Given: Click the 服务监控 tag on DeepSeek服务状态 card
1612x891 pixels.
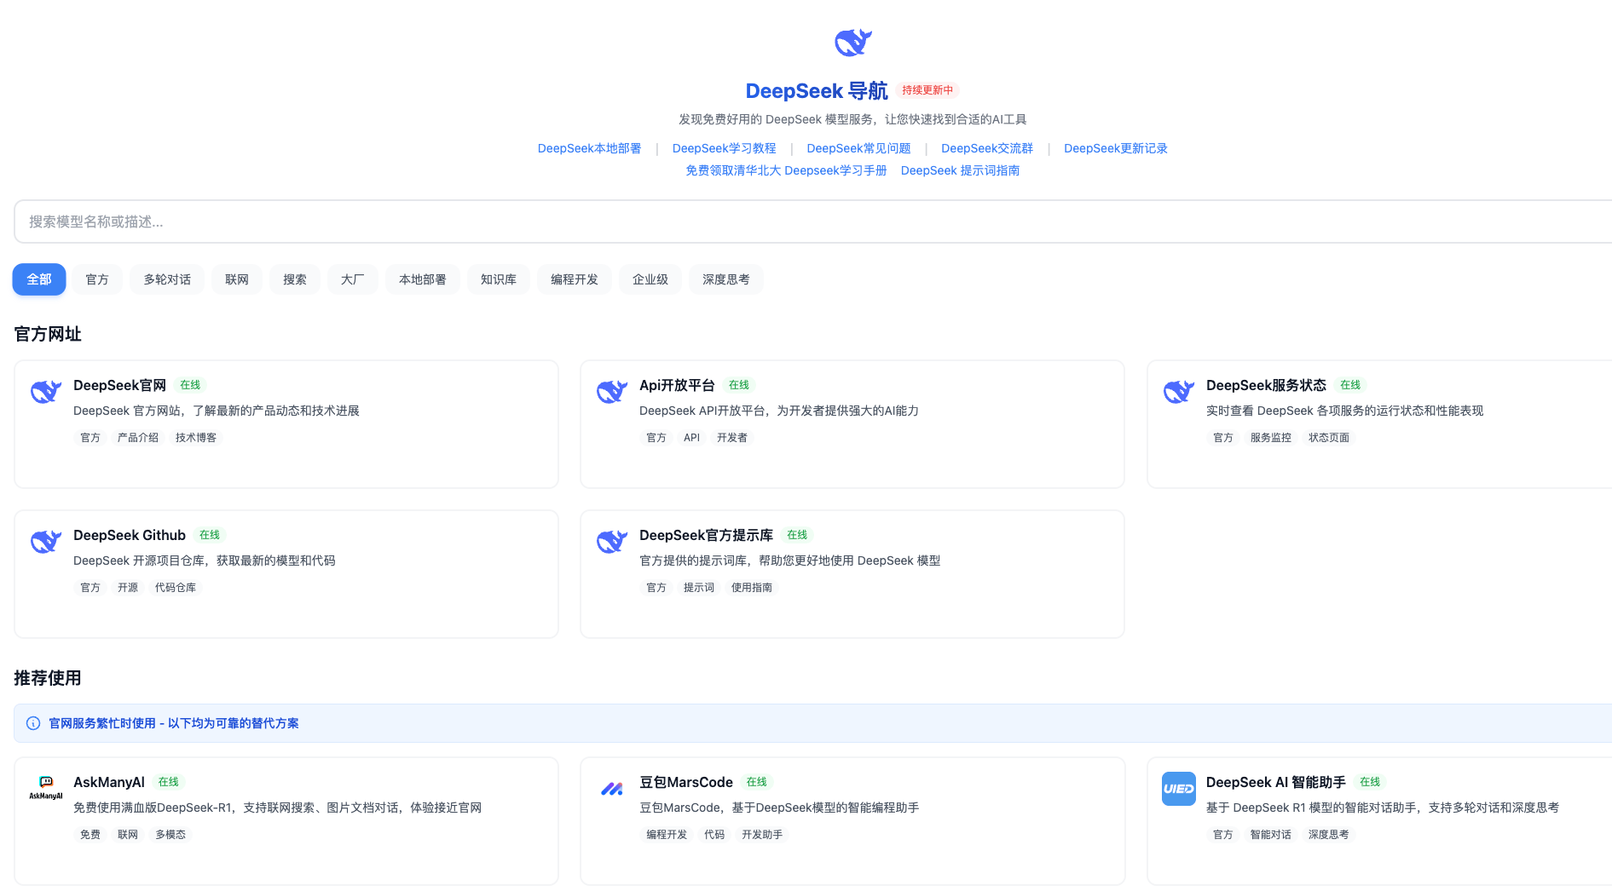Looking at the screenshot, I should tap(1271, 438).
